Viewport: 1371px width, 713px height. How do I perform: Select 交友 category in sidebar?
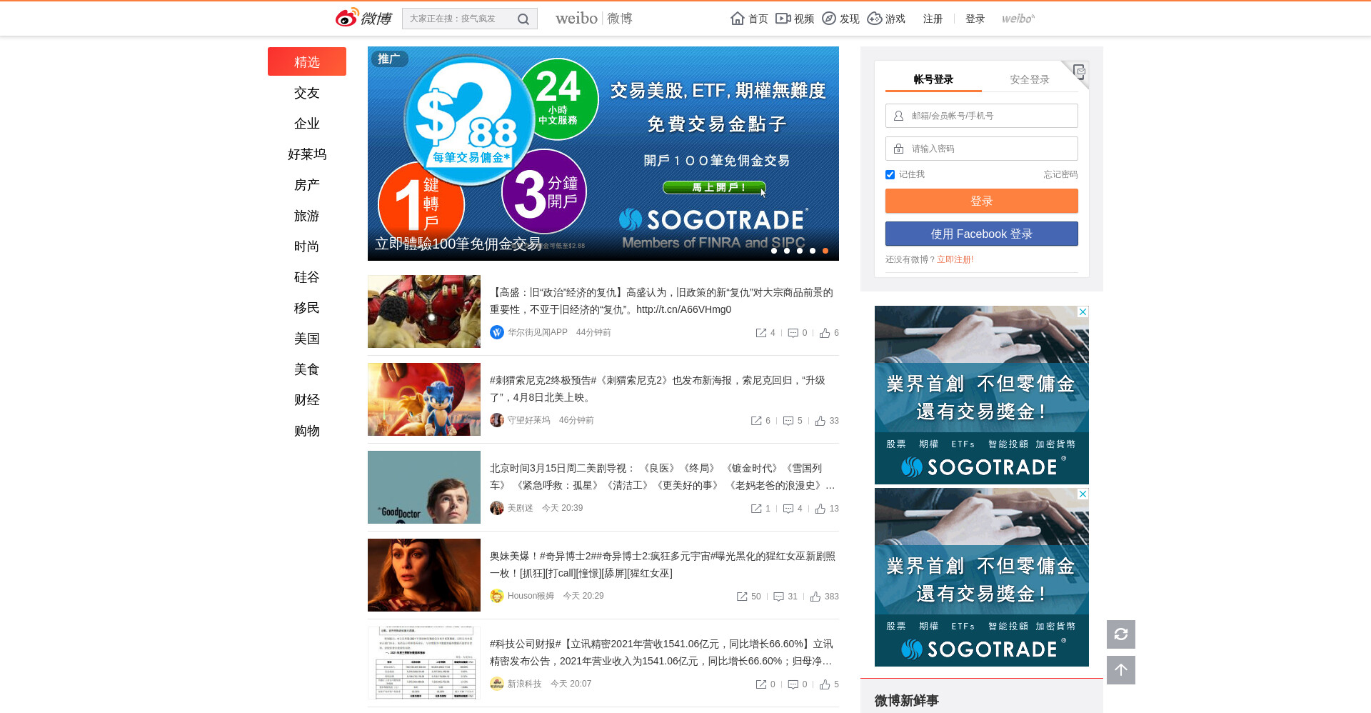[x=307, y=93]
